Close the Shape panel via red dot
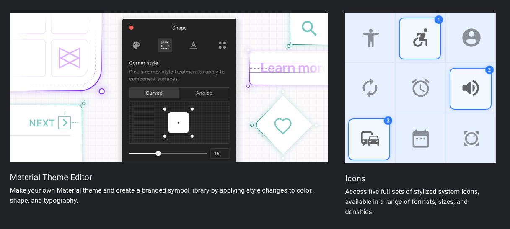 [x=131, y=28]
